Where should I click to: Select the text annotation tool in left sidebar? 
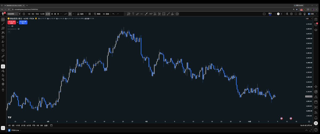click(3, 46)
